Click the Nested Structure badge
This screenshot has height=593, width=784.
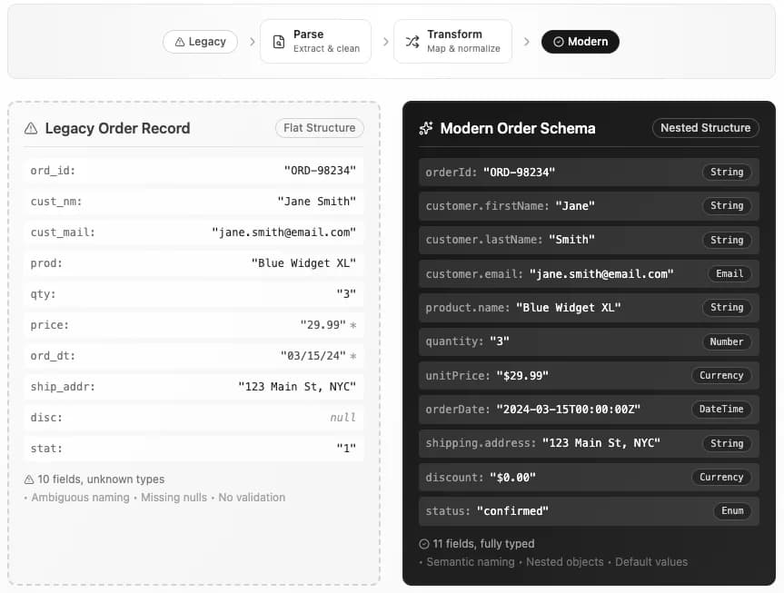[705, 128]
